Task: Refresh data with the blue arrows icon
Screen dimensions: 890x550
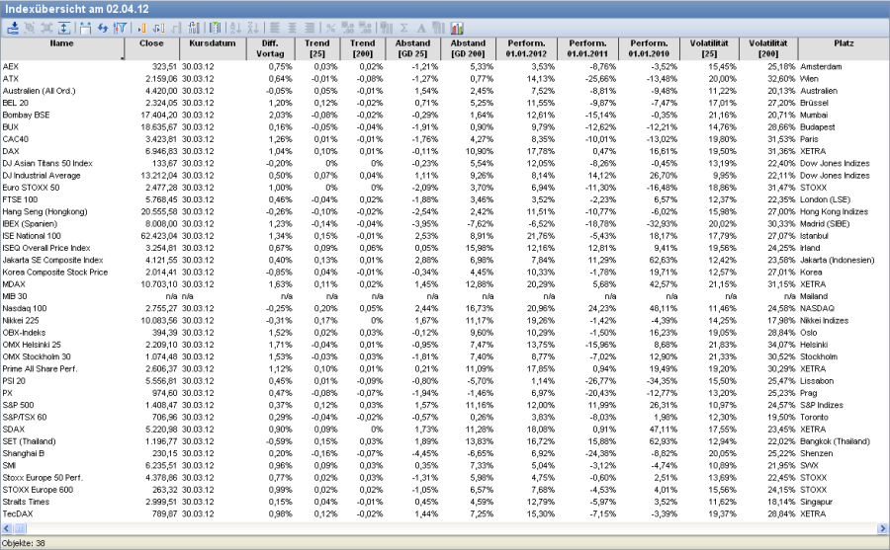Action: (x=103, y=28)
